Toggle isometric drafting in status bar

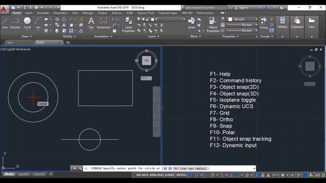222,175
